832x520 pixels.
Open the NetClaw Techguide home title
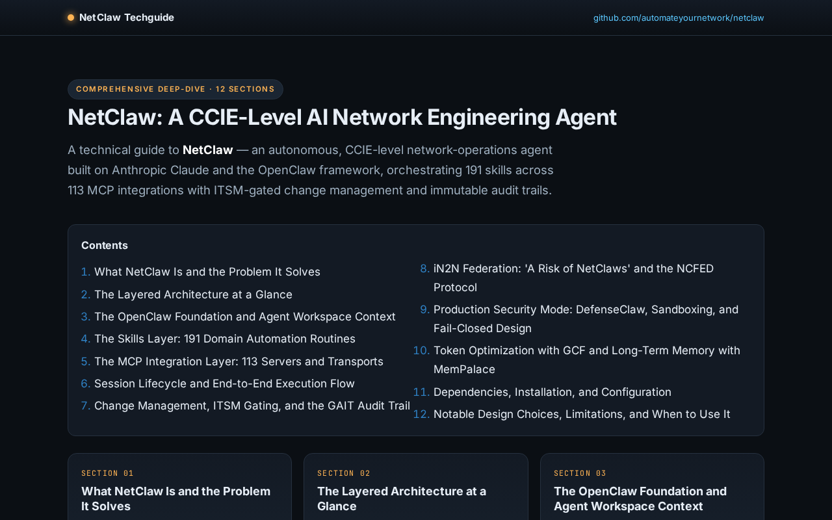tap(127, 18)
